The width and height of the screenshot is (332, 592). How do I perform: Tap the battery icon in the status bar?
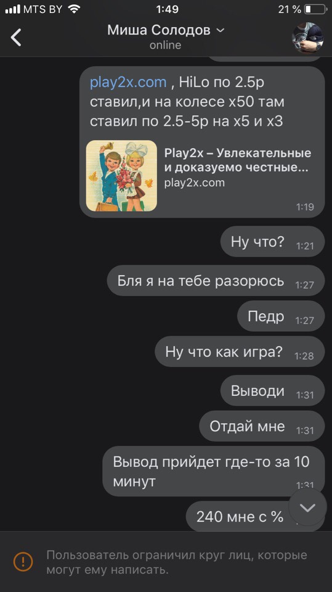[316, 9]
